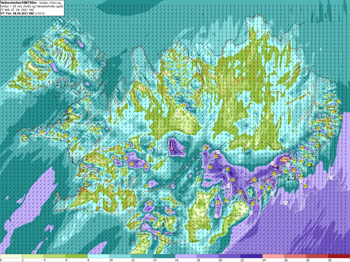The height and width of the screenshot is (262, 350).
Task: Click the pale yellow 0–2 legend swatch
Action: [x=11, y=256]
